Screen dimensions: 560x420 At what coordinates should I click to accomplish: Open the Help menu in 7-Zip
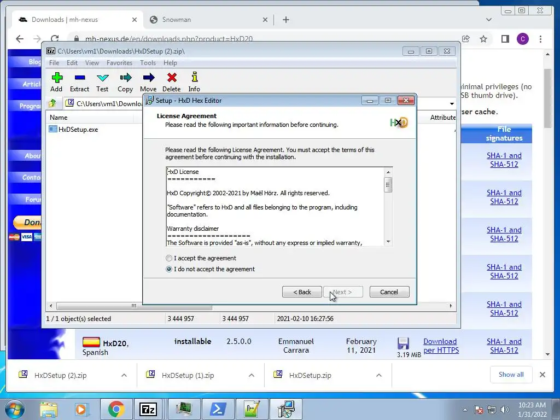tap(171, 63)
